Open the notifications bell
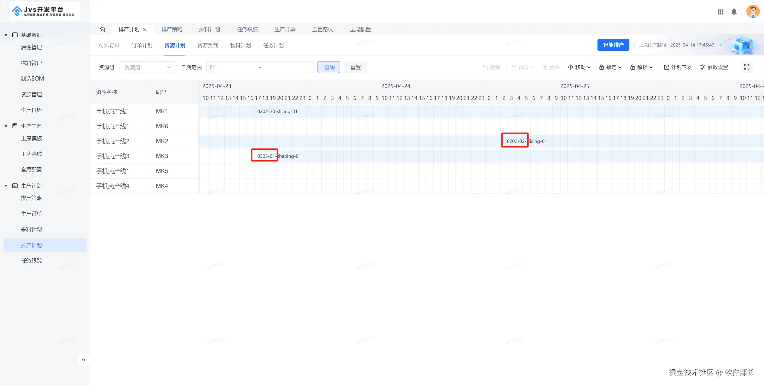764x386 pixels. point(734,12)
